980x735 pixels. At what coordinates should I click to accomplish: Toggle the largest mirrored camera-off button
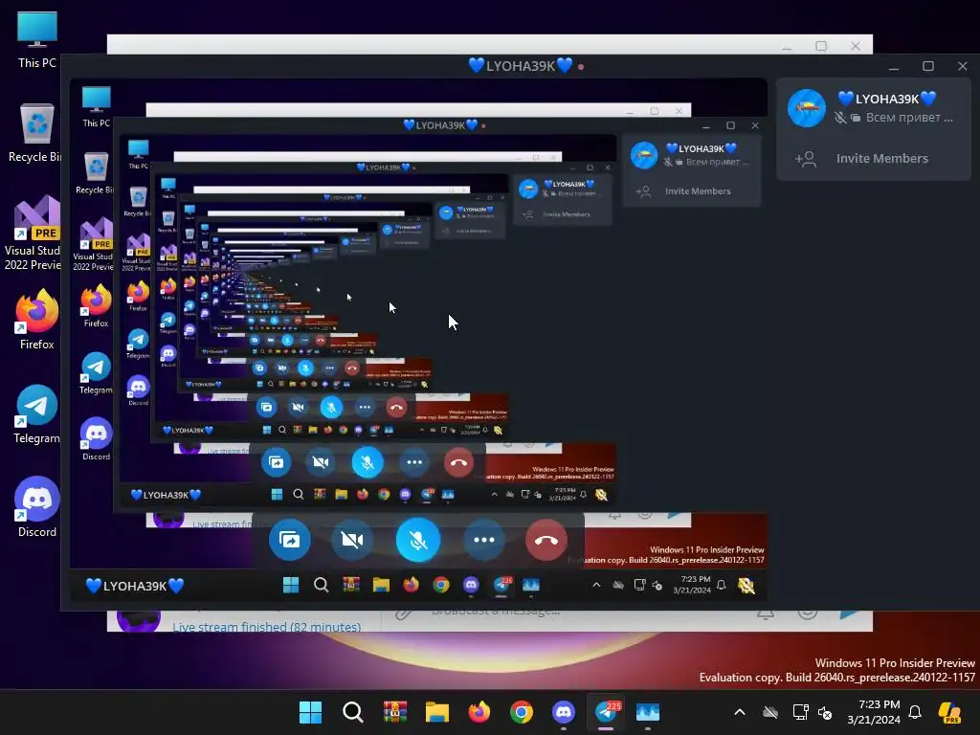(352, 540)
